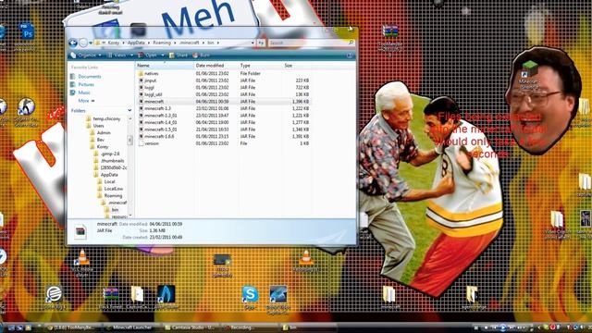Sort by the Size column header
This screenshot has width=592, height=333.
point(297,66)
